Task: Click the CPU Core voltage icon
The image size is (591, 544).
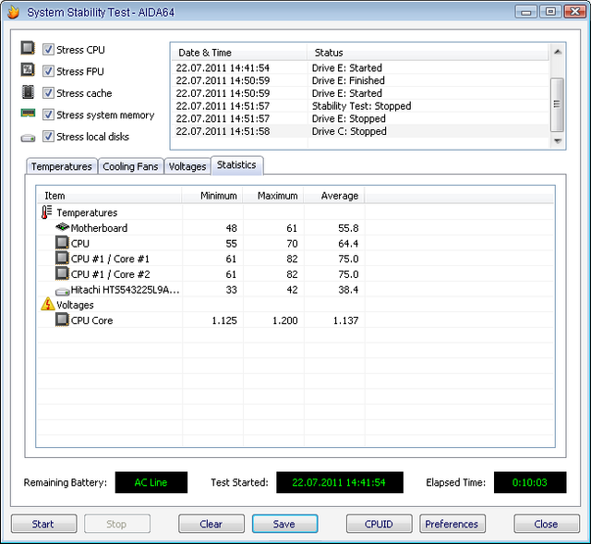Action: [x=62, y=320]
